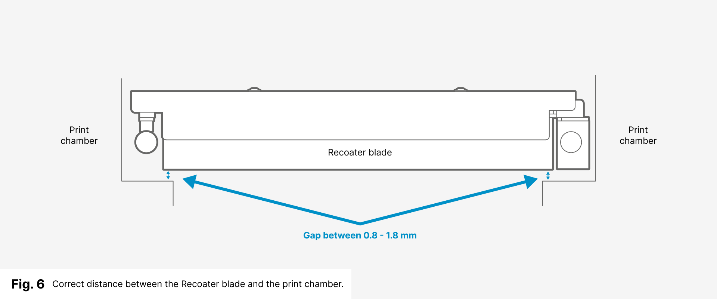The width and height of the screenshot is (717, 299).
Task: Click the small gridded bracket near right housing
Action: point(553,114)
